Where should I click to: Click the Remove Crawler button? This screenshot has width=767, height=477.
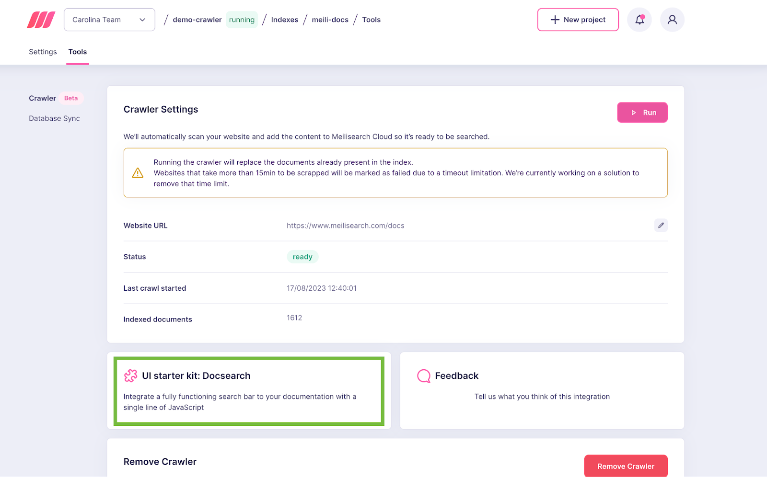(x=626, y=466)
